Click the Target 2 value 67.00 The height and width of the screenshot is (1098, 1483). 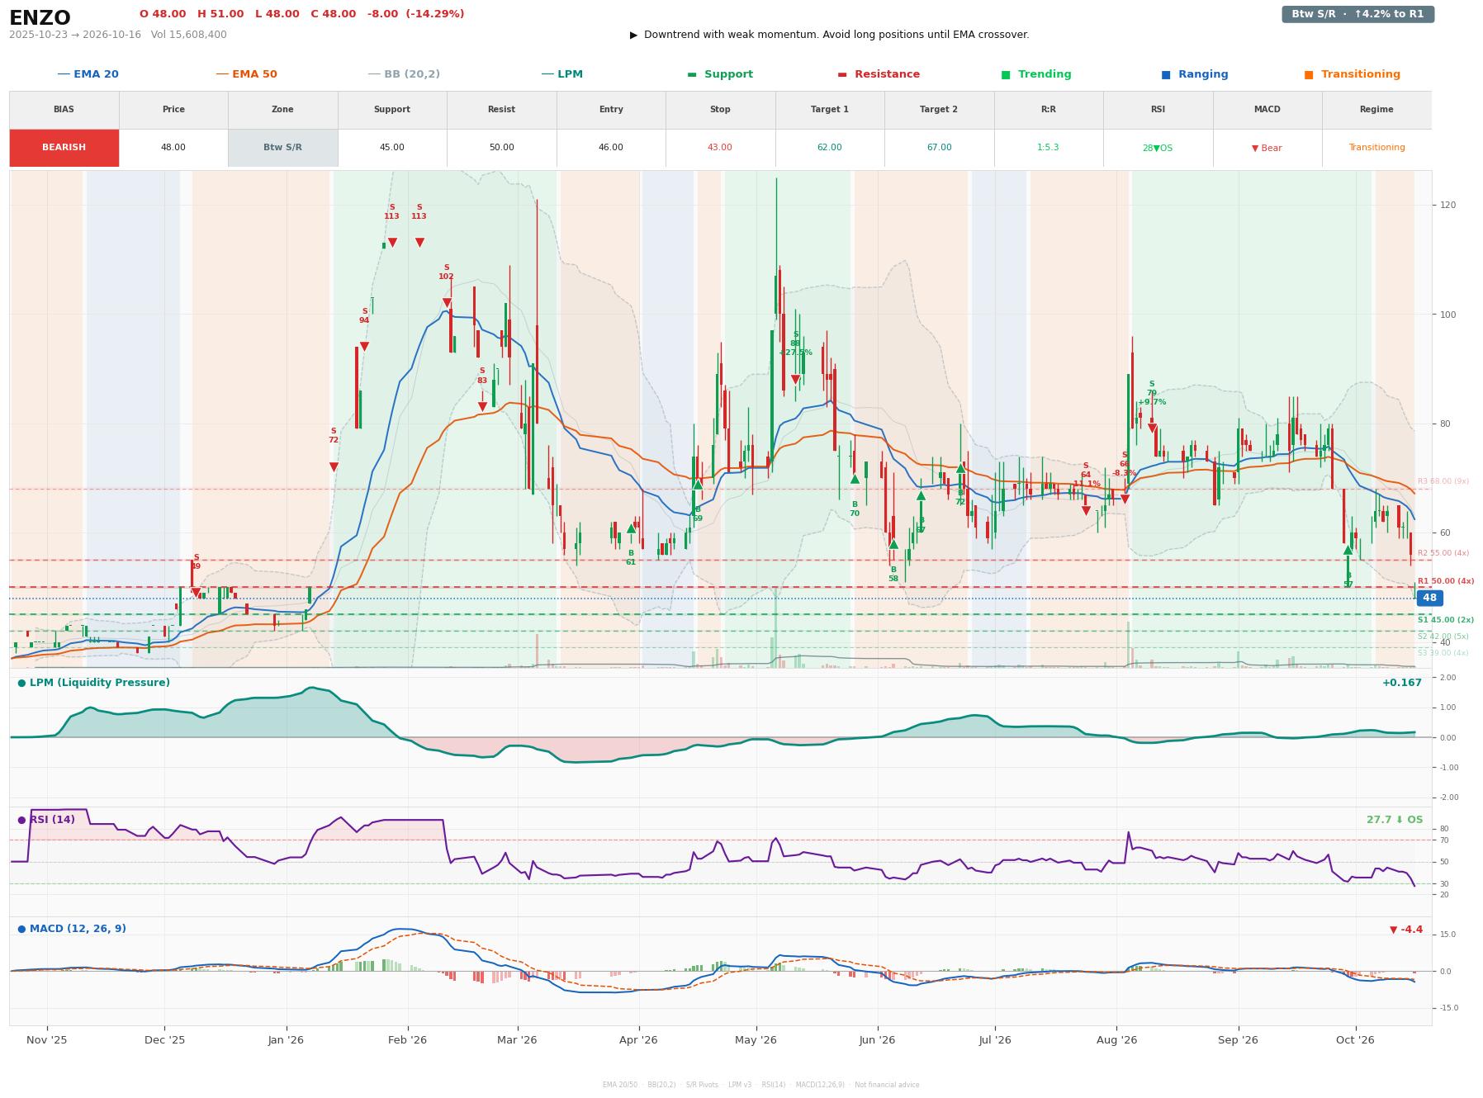pos(939,148)
